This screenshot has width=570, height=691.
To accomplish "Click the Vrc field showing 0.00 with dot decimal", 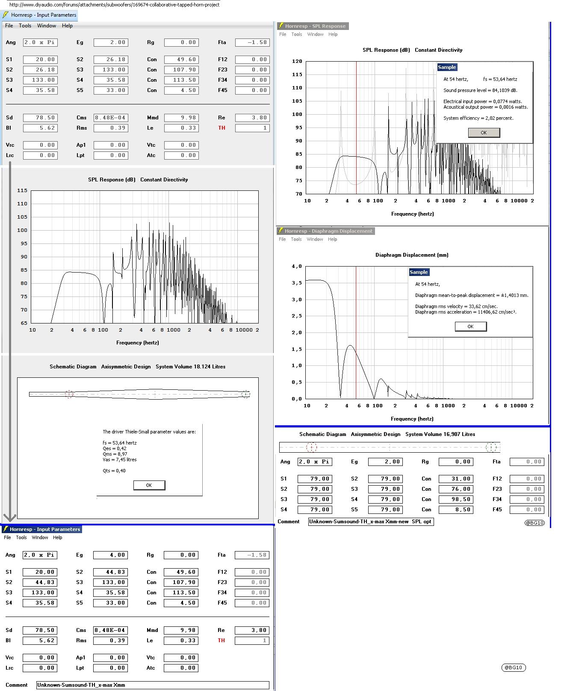I will click(x=40, y=145).
